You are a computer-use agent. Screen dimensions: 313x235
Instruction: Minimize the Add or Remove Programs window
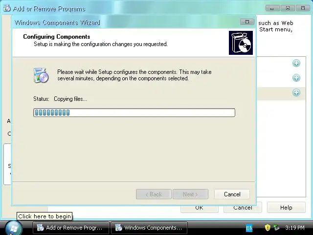point(272,8)
